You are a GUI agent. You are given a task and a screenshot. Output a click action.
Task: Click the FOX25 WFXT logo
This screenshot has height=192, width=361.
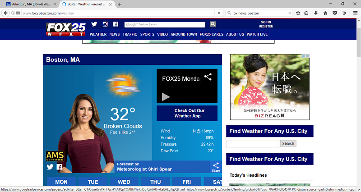coord(66,29)
